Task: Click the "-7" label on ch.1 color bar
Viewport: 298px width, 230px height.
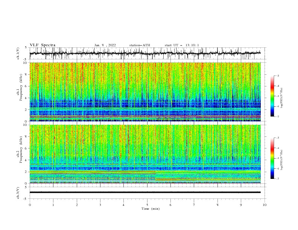Action: click(x=277, y=117)
